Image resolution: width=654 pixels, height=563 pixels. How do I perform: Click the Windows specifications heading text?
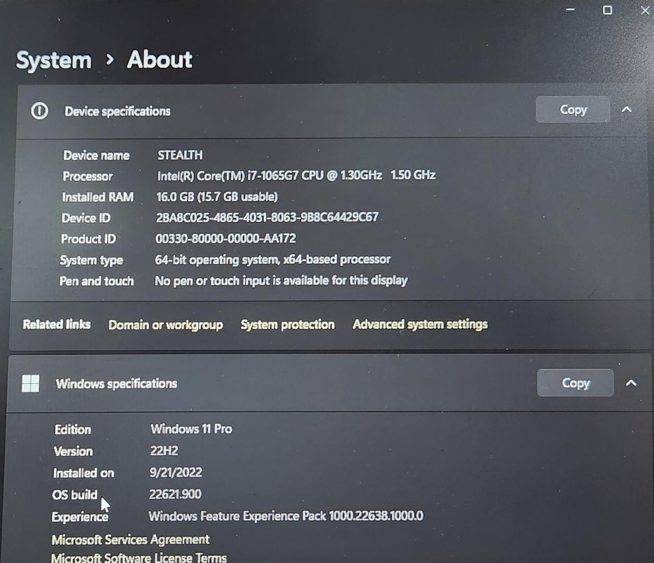pos(116,384)
